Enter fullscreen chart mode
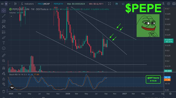Viewport: 176px width, 98px height. point(109,4)
